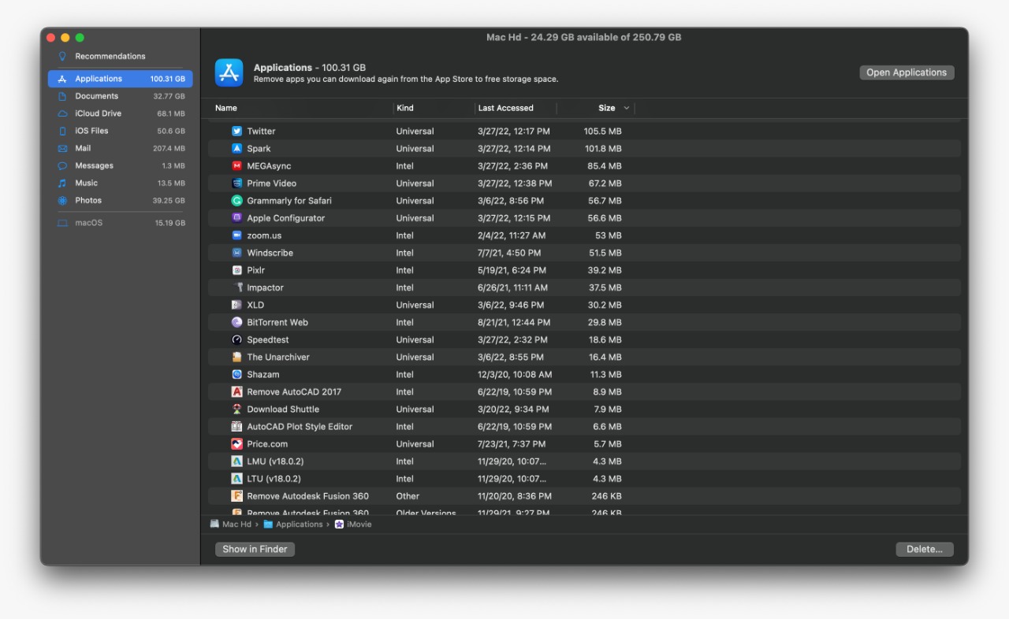The width and height of the screenshot is (1009, 619).
Task: Click the Apple Configurator icon
Action: (236, 218)
